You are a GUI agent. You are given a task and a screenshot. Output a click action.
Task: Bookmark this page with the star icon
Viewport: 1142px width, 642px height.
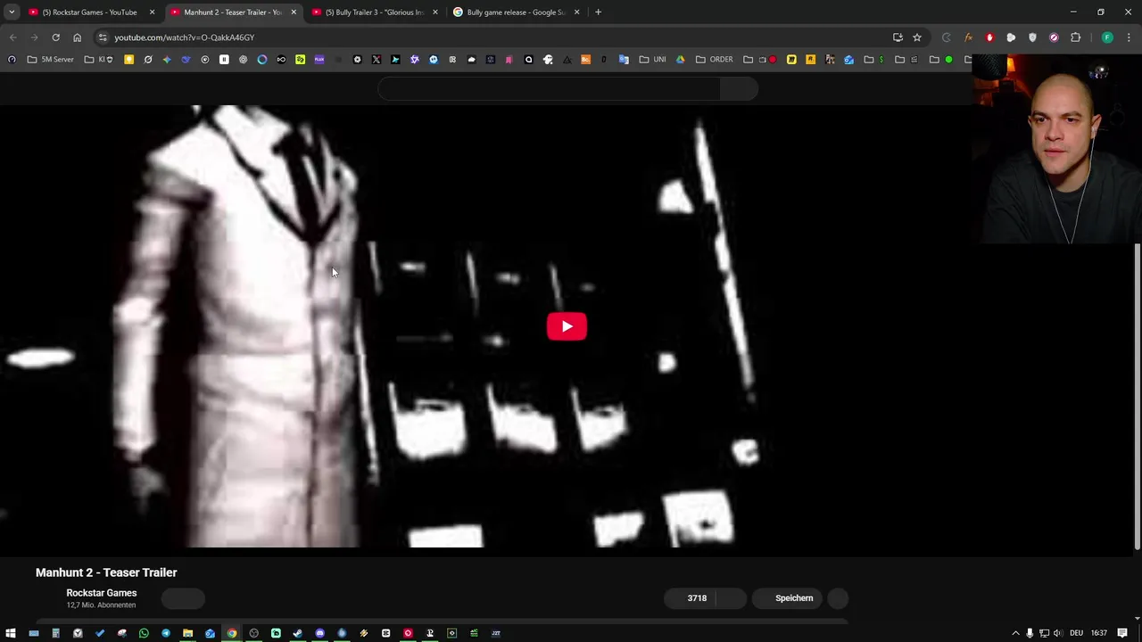coord(916,37)
